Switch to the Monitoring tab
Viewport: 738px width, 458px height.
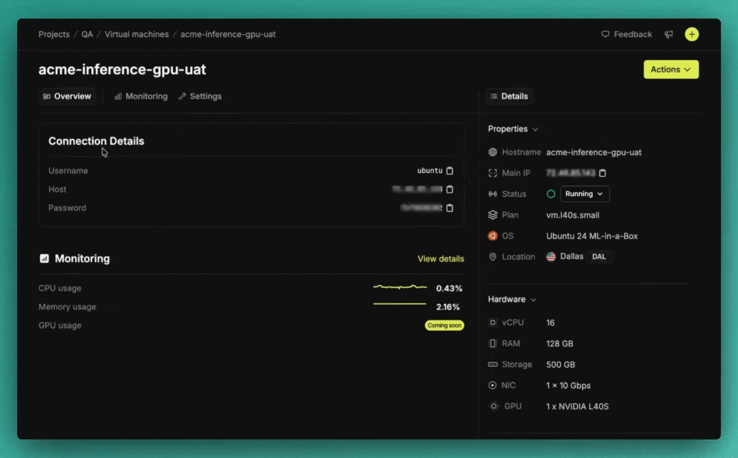141,97
